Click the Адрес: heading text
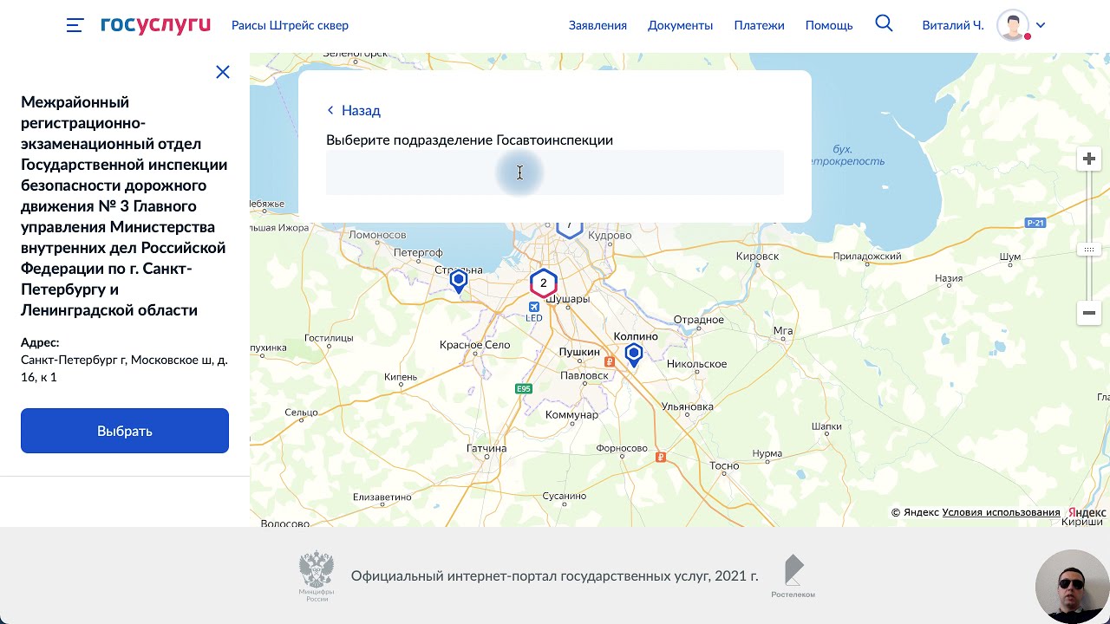 tap(40, 342)
